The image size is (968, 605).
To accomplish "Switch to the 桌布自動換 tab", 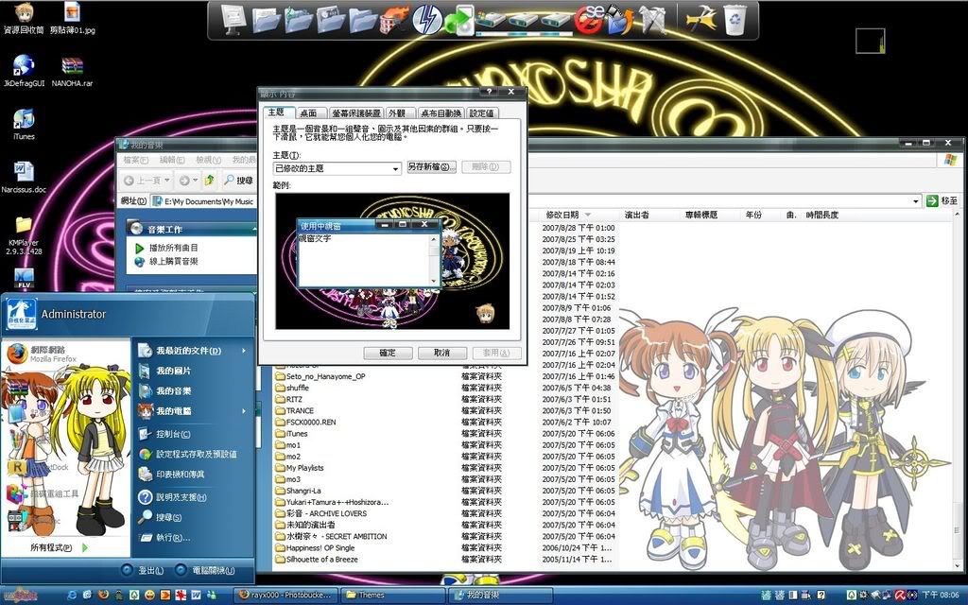I will (441, 113).
